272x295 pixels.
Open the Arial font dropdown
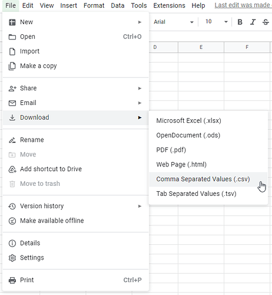174,22
